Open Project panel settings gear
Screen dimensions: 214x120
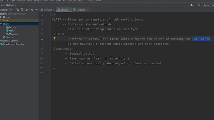pos(32,10)
